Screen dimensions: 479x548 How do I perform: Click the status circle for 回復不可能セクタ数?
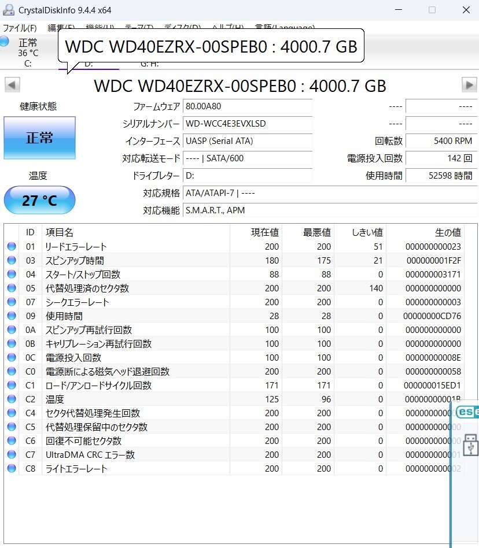(12, 440)
